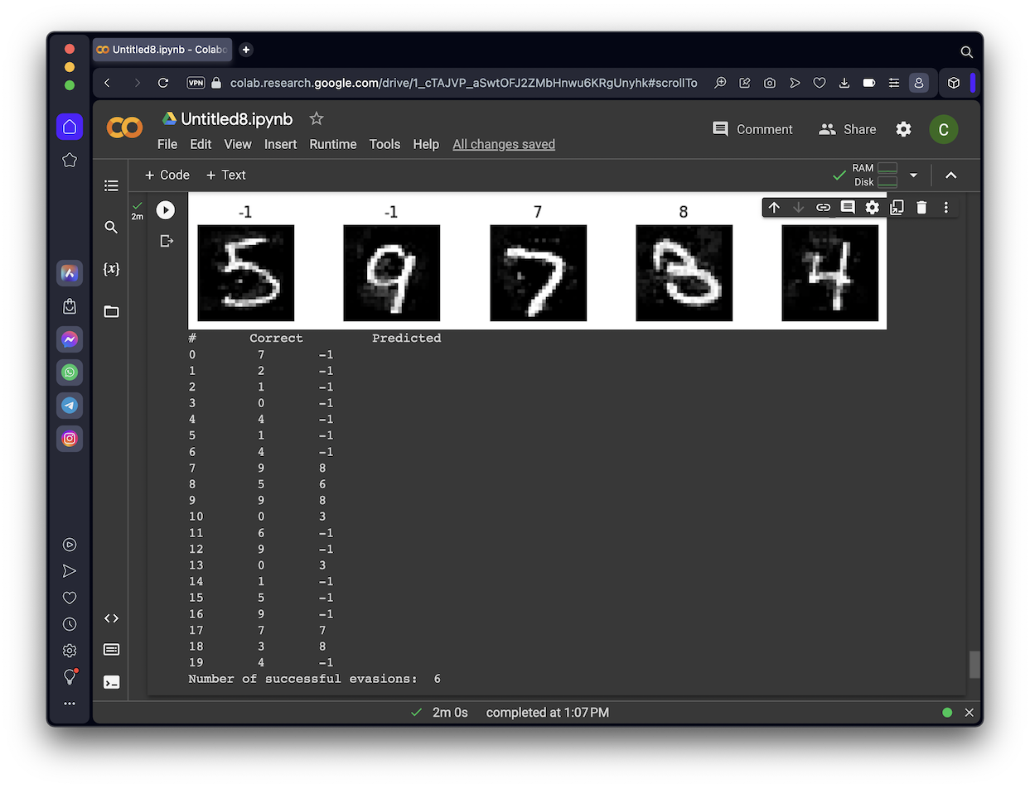Close the bottom status bar
The height and width of the screenshot is (788, 1030).
point(970,713)
